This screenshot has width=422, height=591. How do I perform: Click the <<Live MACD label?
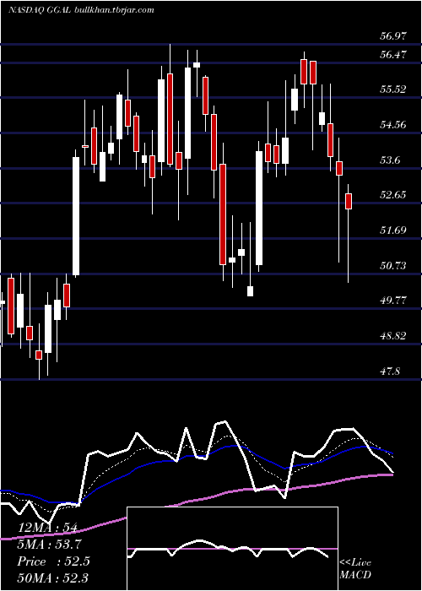(355, 568)
